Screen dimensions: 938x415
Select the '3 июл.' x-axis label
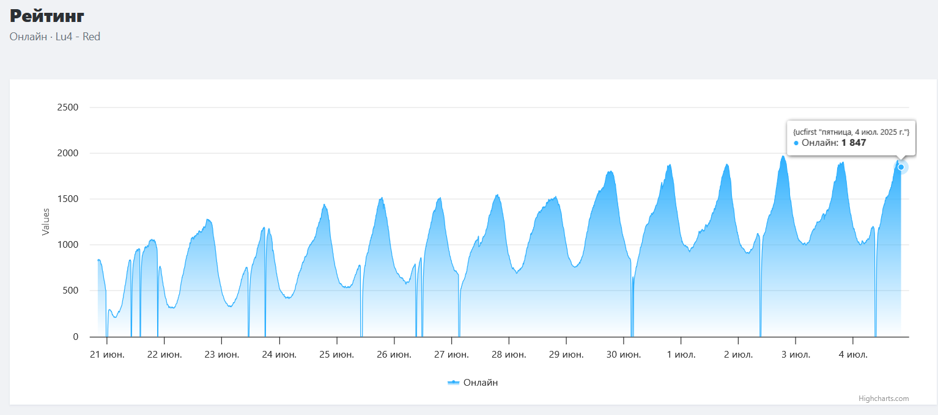[x=796, y=355]
